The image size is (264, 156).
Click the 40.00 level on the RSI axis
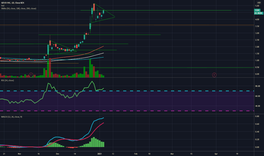click(257, 106)
